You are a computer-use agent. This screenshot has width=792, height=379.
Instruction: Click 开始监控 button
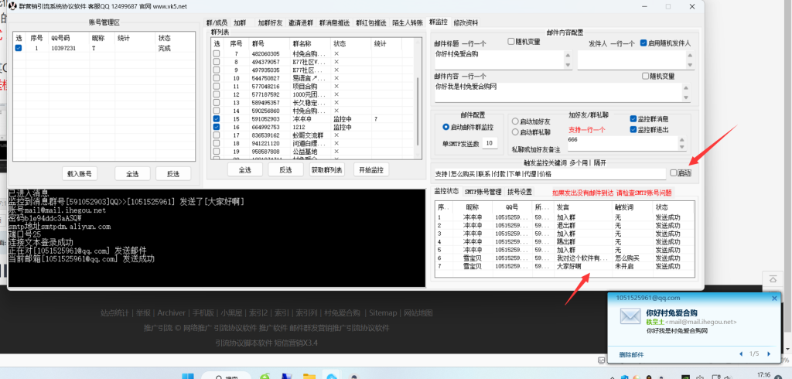coord(371,170)
